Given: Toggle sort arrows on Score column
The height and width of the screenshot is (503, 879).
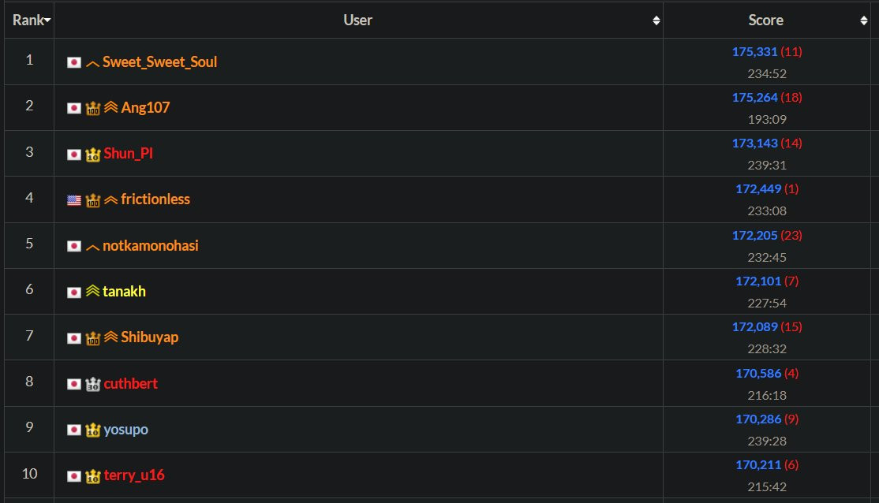Looking at the screenshot, I should tap(864, 21).
